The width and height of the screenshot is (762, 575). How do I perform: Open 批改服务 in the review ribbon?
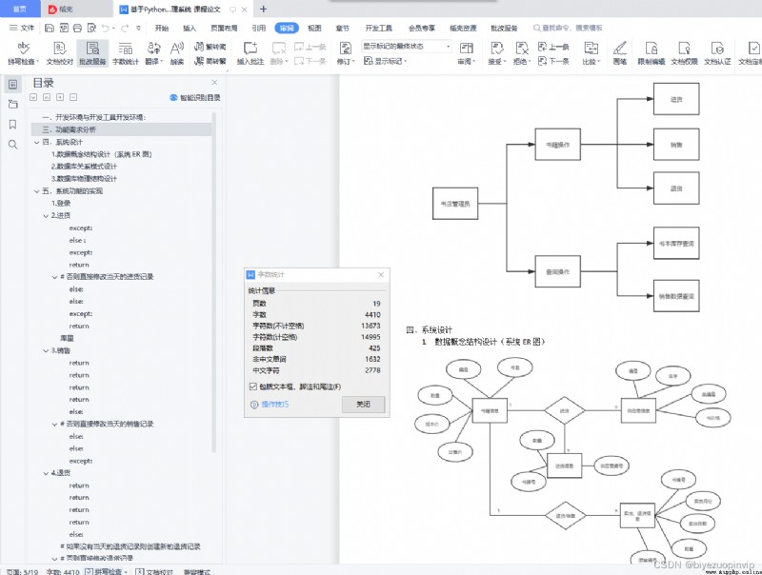[92, 53]
